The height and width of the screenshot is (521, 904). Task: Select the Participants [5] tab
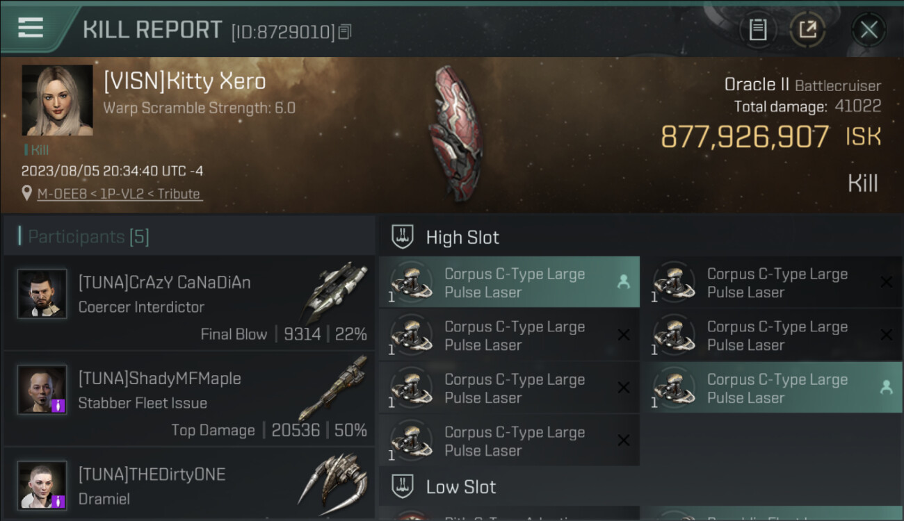(x=88, y=237)
